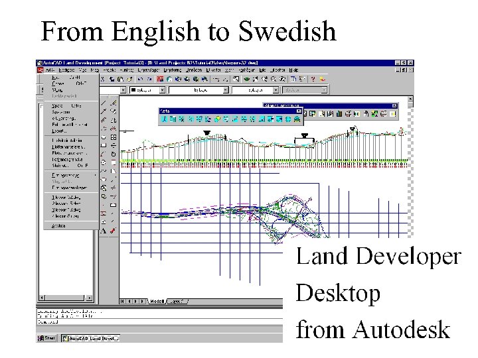Click left panel scrollbar right arrow
The height and width of the screenshot is (358, 478).
(x=90, y=298)
